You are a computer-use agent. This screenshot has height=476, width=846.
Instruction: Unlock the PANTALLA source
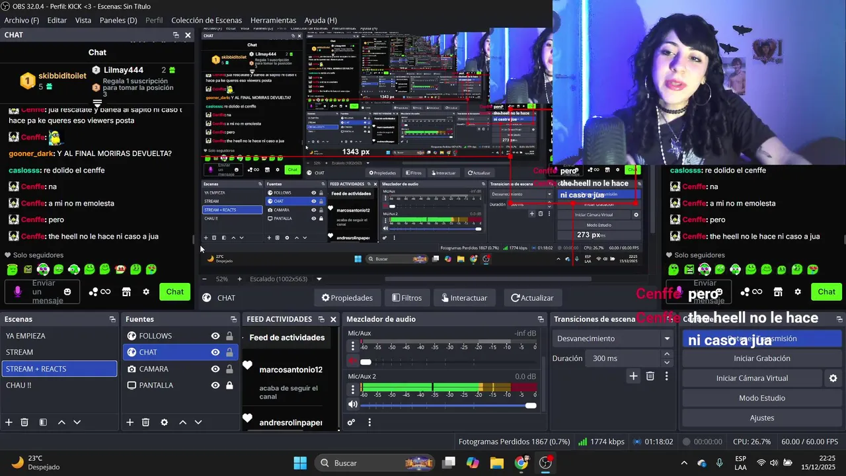tap(229, 385)
